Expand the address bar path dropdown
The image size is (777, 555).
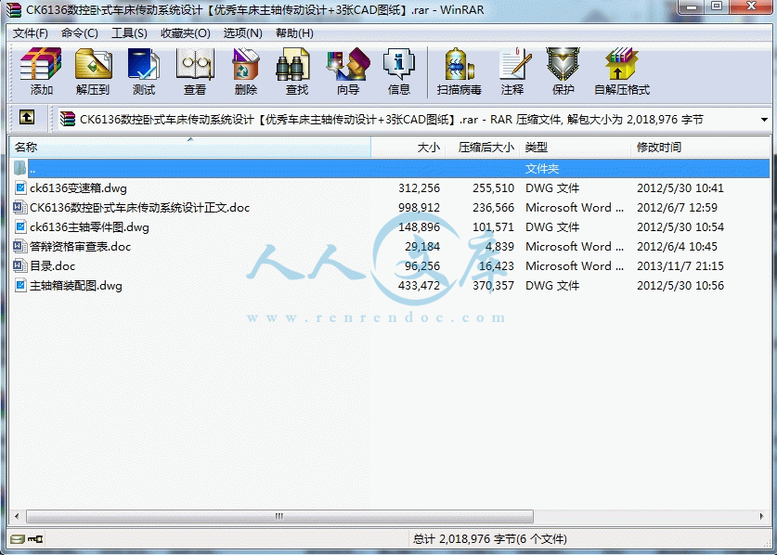764,120
